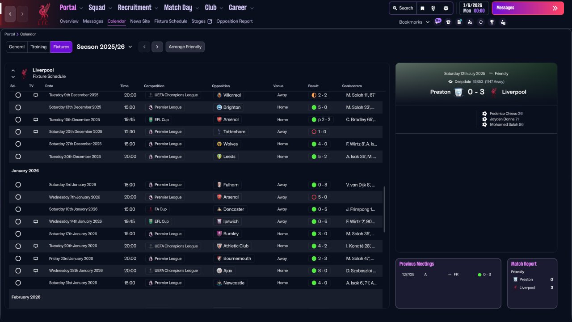Viewport: 572px width, 322px height.
Task: Expand the Bookmarks dropdown
Action: click(414, 22)
